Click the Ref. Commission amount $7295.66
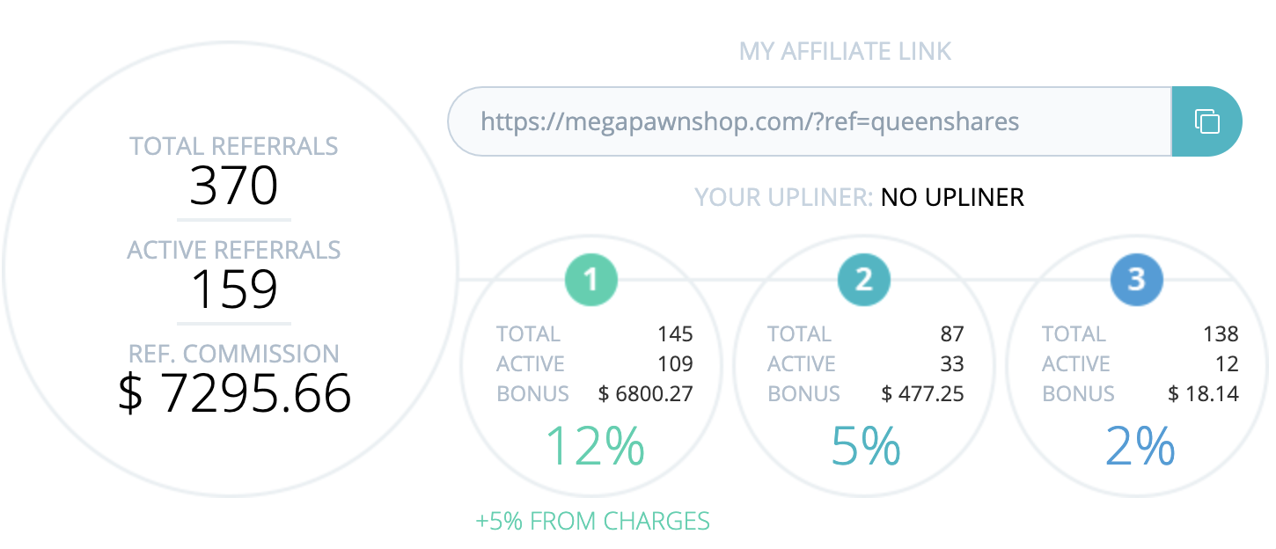This screenshot has width=1276, height=549. tap(234, 393)
